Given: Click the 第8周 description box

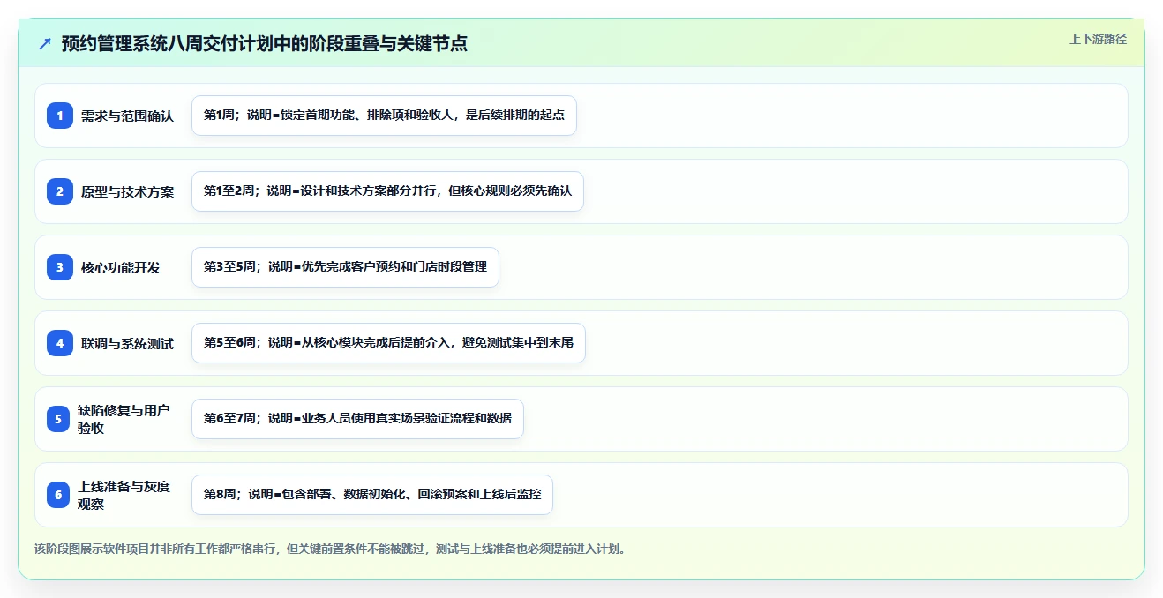Looking at the screenshot, I should point(372,495).
